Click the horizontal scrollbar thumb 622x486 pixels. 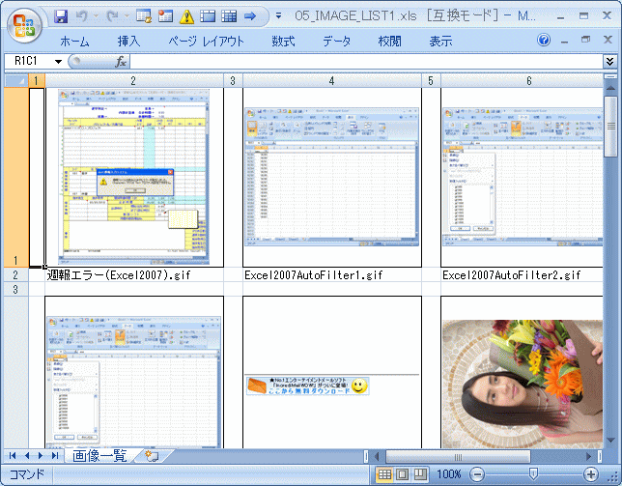[458, 457]
